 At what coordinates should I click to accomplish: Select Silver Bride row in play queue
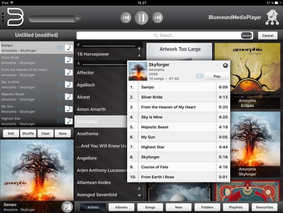(x=37, y=60)
